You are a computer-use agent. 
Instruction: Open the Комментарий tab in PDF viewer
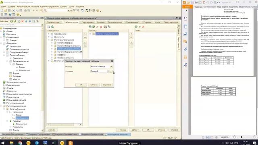(210, 7)
